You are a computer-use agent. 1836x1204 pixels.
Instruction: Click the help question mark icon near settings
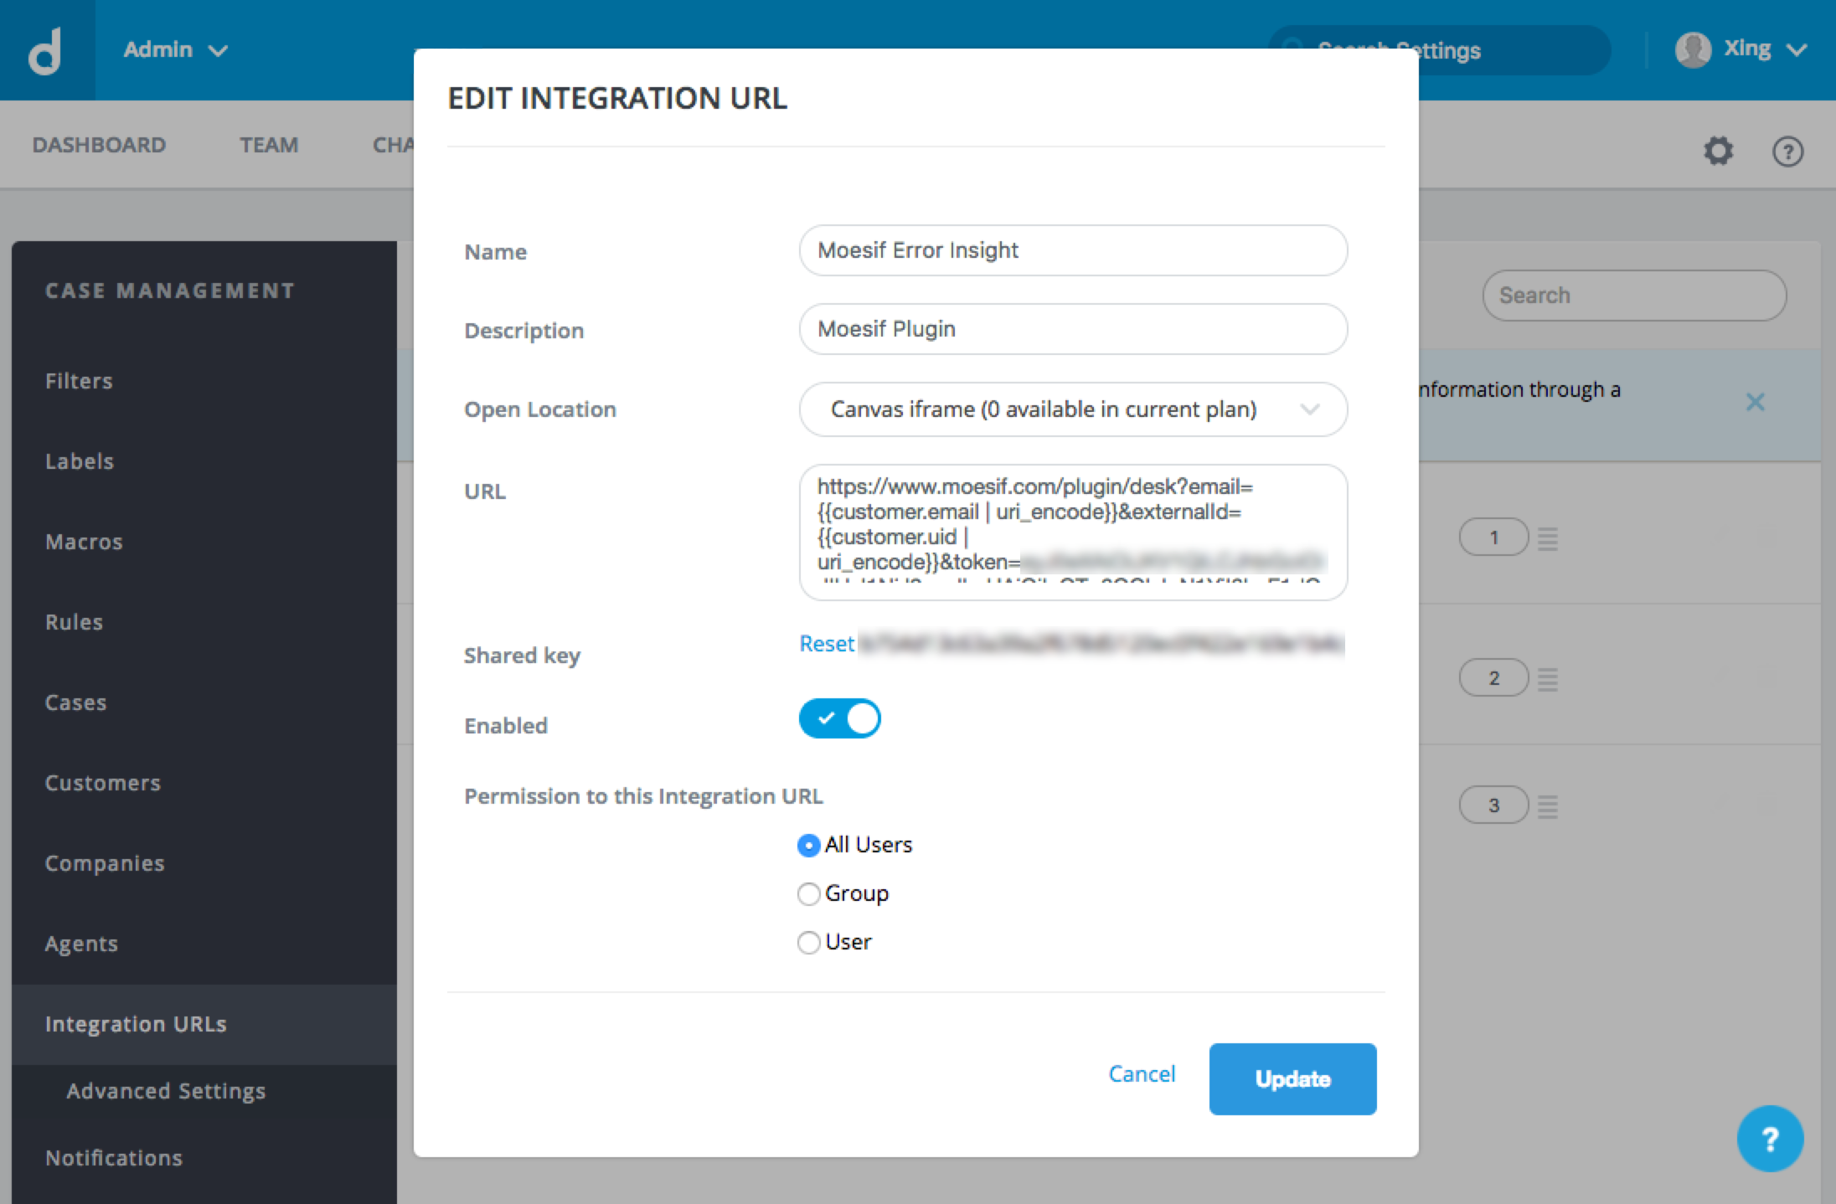(1788, 151)
